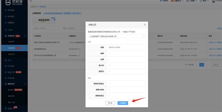222x112 pixels.
Task: Open 购买服务 via its lock icon
Action: 6,16
